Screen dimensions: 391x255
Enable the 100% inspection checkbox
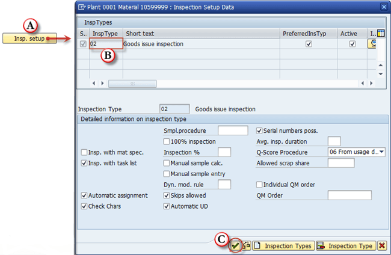167,141
